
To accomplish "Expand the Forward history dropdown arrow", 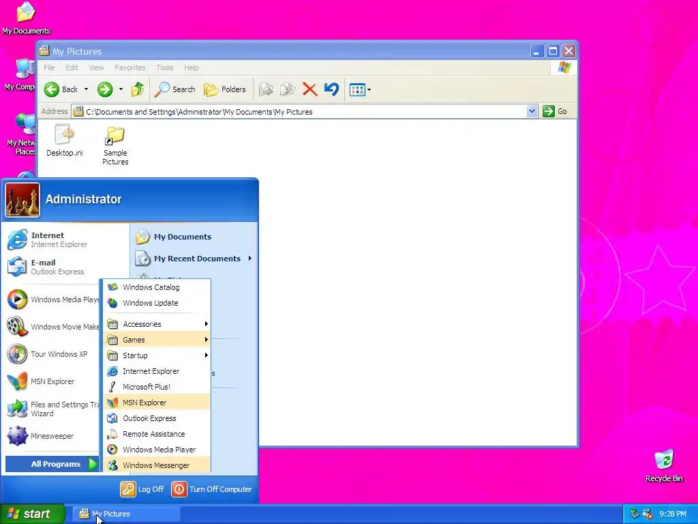I will pos(121,89).
